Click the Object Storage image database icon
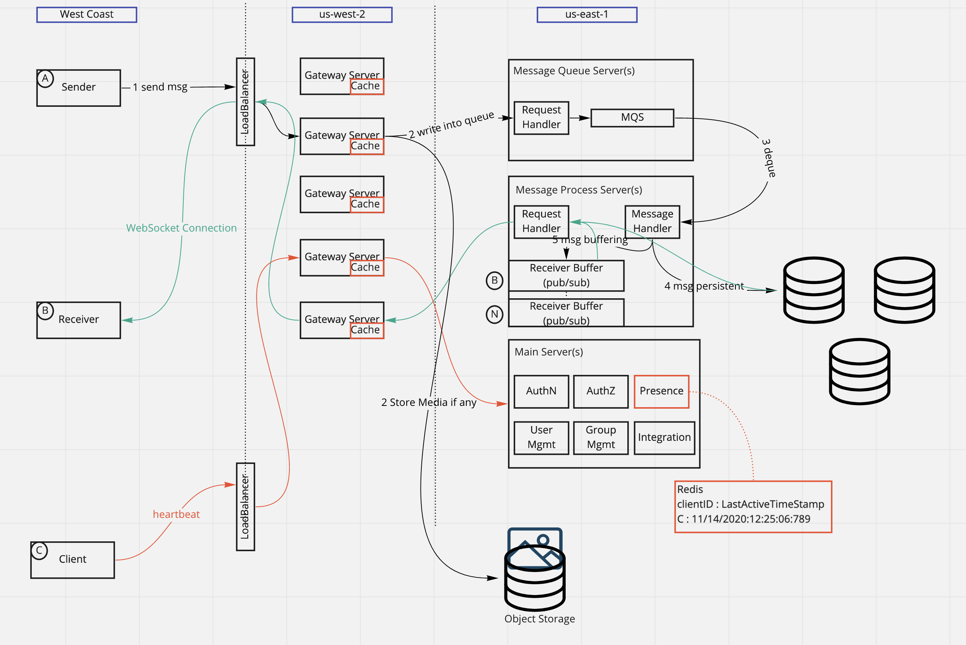The width and height of the screenshot is (966, 645). pyautogui.click(x=535, y=569)
